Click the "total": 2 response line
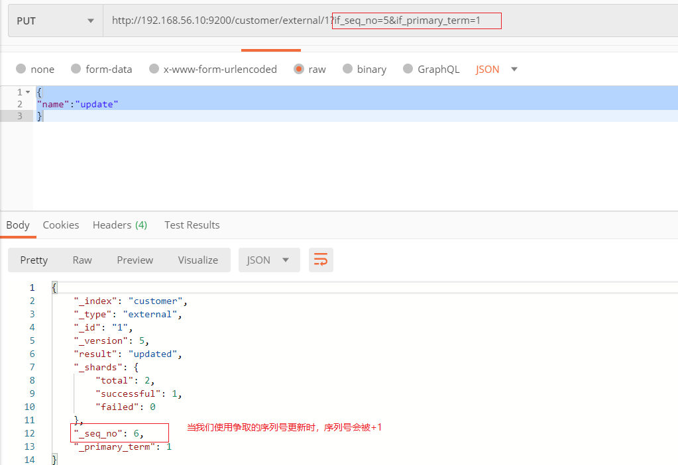The height and width of the screenshot is (465, 678). pyautogui.click(x=125, y=381)
